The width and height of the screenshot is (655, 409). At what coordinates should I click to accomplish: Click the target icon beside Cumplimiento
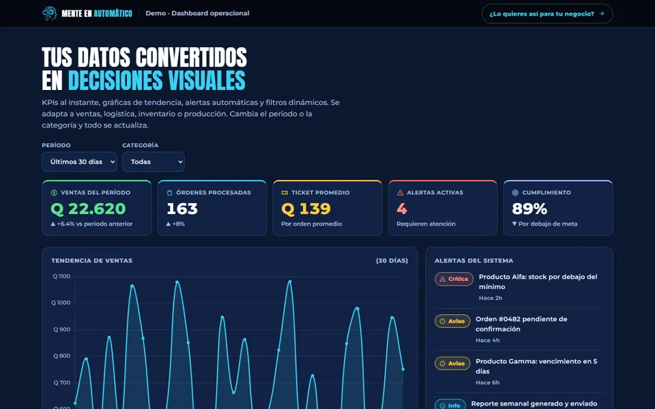(x=515, y=192)
